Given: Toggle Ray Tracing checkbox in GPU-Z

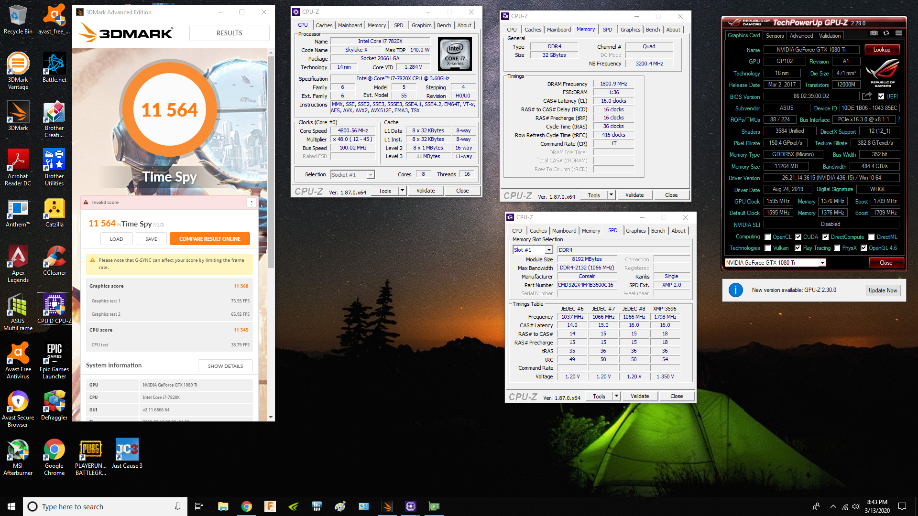Looking at the screenshot, I should point(798,248).
